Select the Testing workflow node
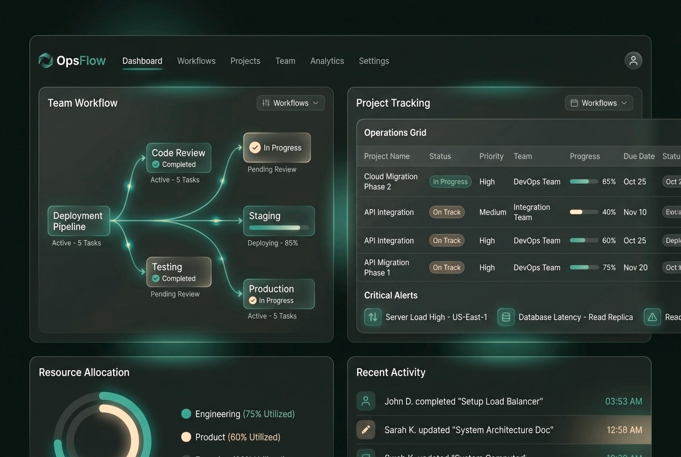The width and height of the screenshot is (681, 457). pyautogui.click(x=178, y=272)
